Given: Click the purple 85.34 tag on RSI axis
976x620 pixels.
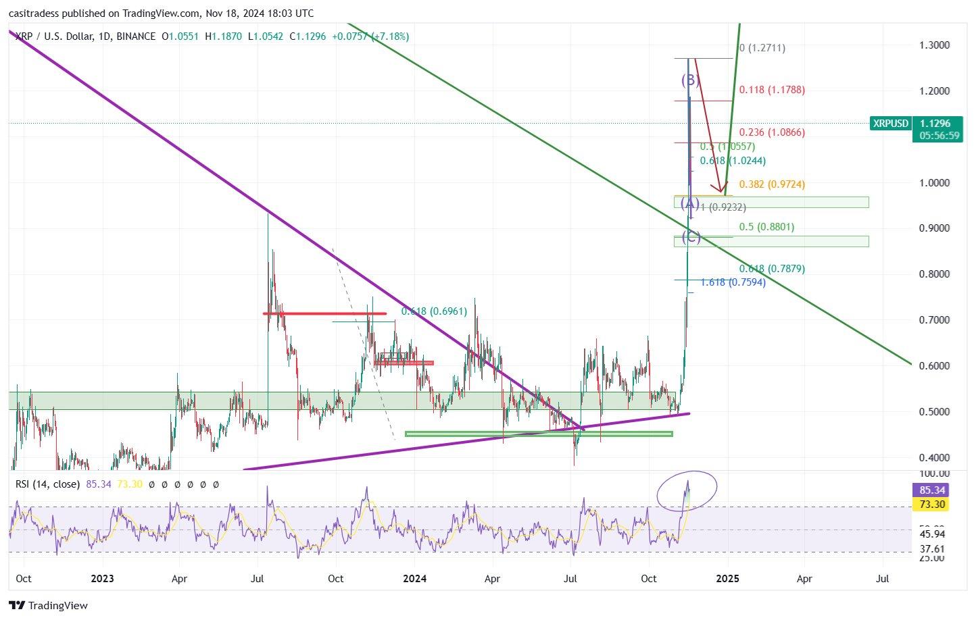Looking at the screenshot, I should click(932, 490).
